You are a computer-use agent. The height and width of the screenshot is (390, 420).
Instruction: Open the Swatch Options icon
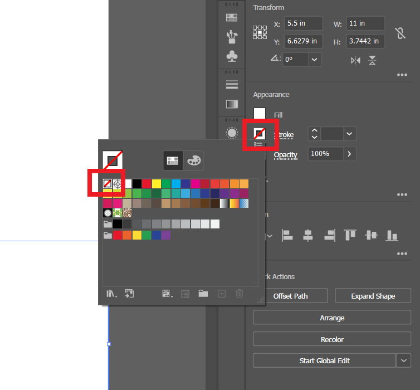click(x=185, y=294)
